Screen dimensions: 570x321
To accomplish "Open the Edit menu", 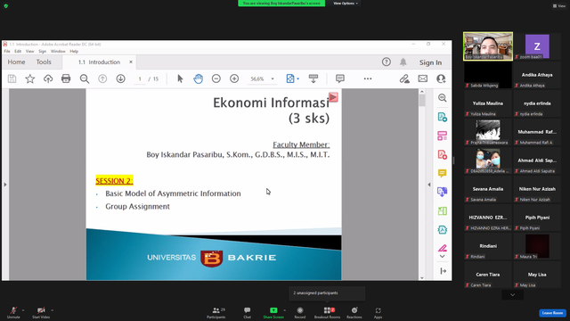I will pos(18,52).
